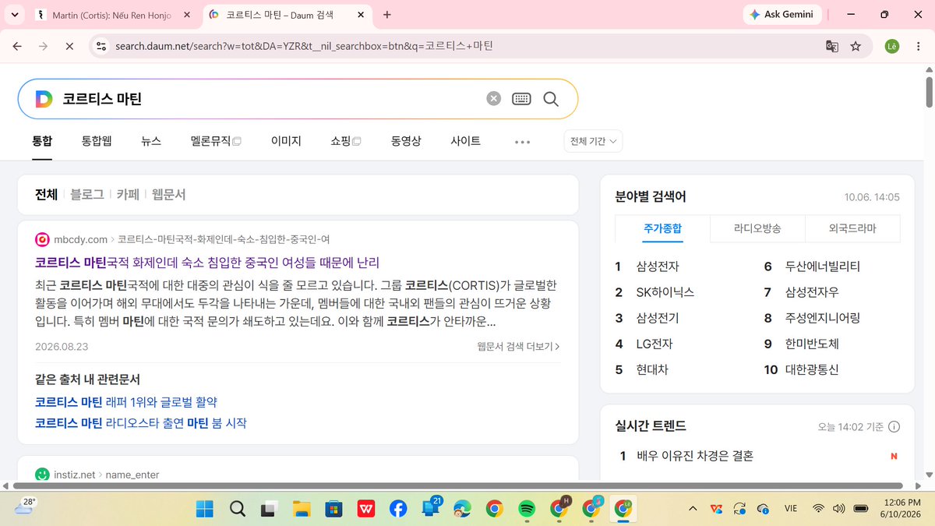Open the tab search dropdown arrow
Image resolution: width=935 pixels, height=526 pixels.
[15, 14]
